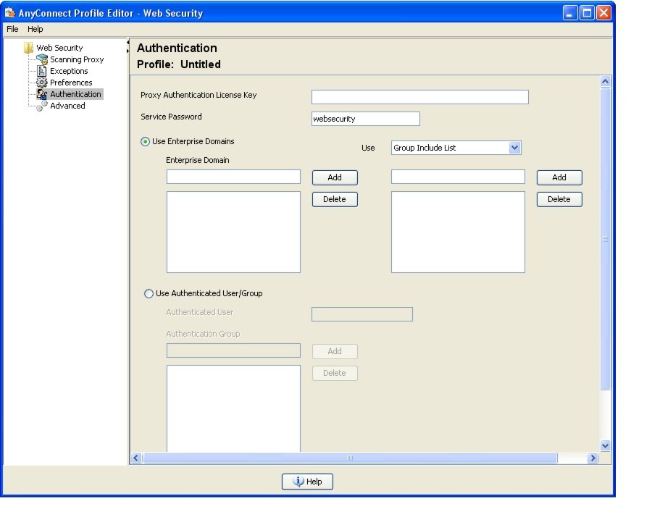Image resolution: width=652 pixels, height=517 pixels.
Task: Open Preferences in the navigation tree
Action: coord(71,83)
